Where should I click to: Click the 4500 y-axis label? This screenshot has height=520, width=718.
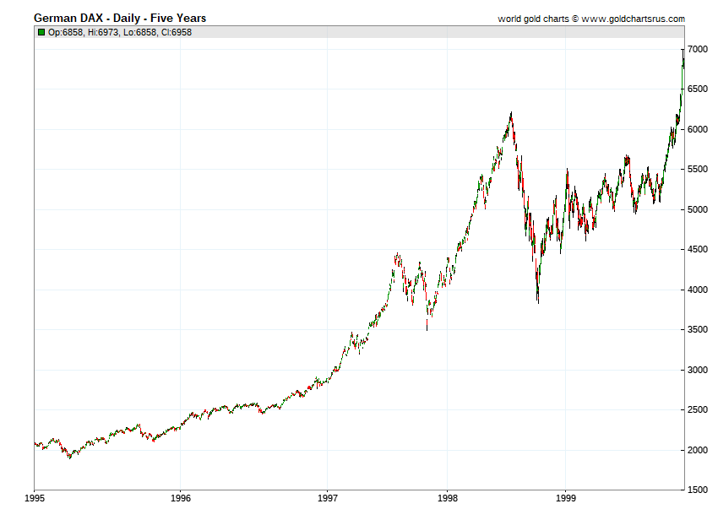(698, 250)
